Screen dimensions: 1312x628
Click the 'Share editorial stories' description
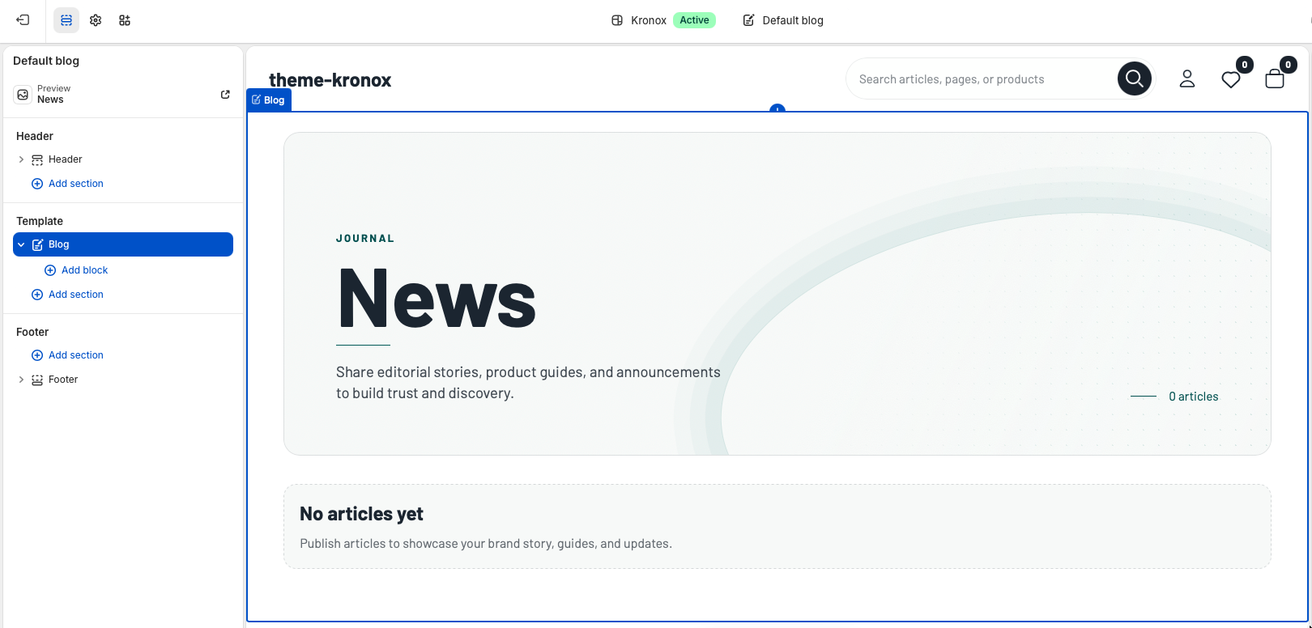[x=528, y=383]
